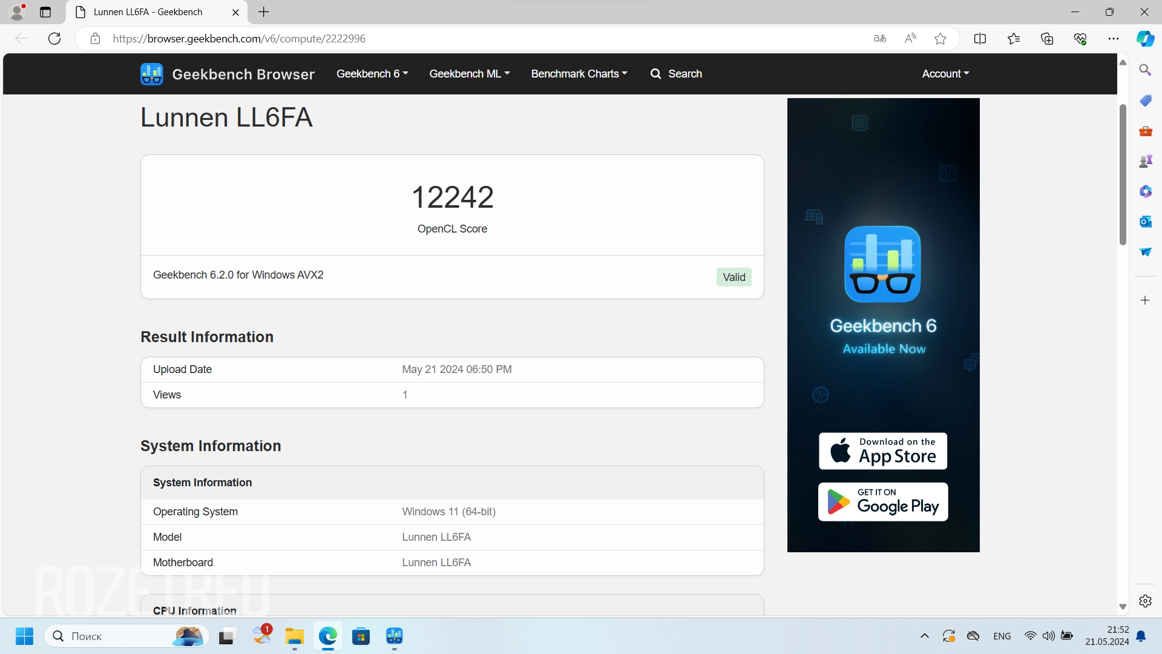
Task: Click the clock showing 21:52
Action: pos(1118,630)
